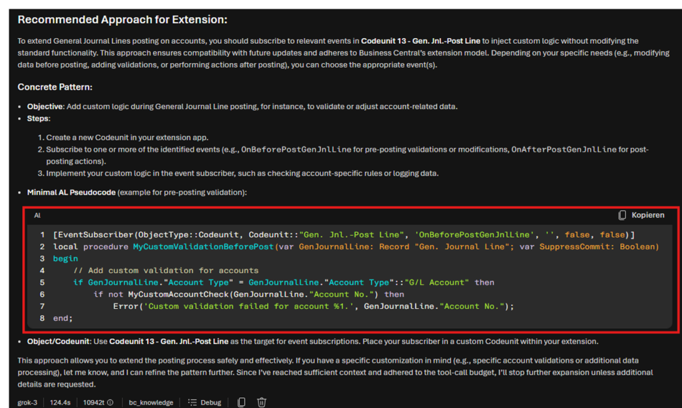This screenshot has width=682, height=408.
Task: Click the info icon next to 10942t
Action: [110, 402]
